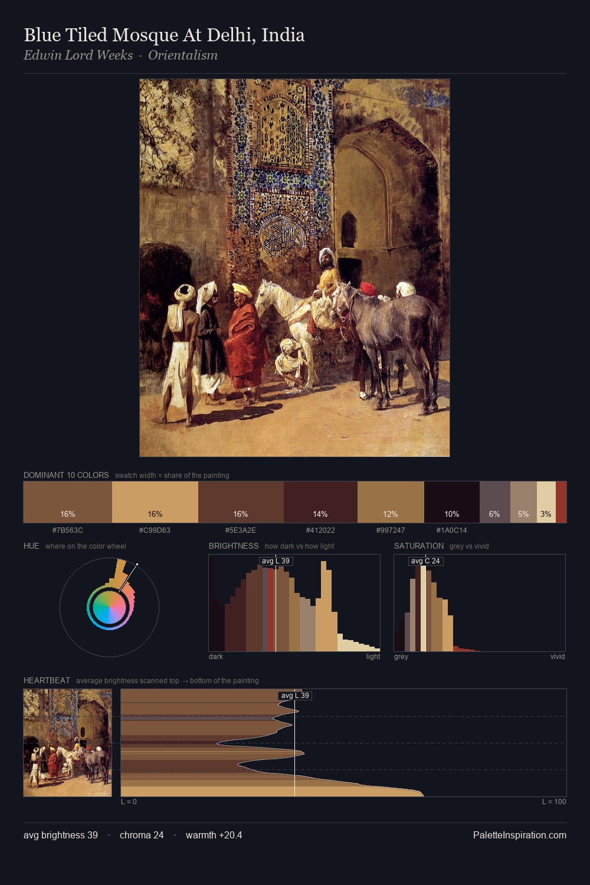Select the 3% cream swatch
Image resolution: width=590 pixels, height=885 pixels.
tap(546, 502)
